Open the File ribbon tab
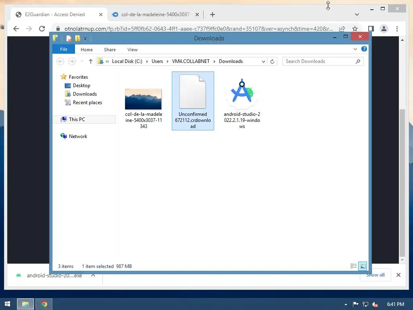 (x=64, y=49)
